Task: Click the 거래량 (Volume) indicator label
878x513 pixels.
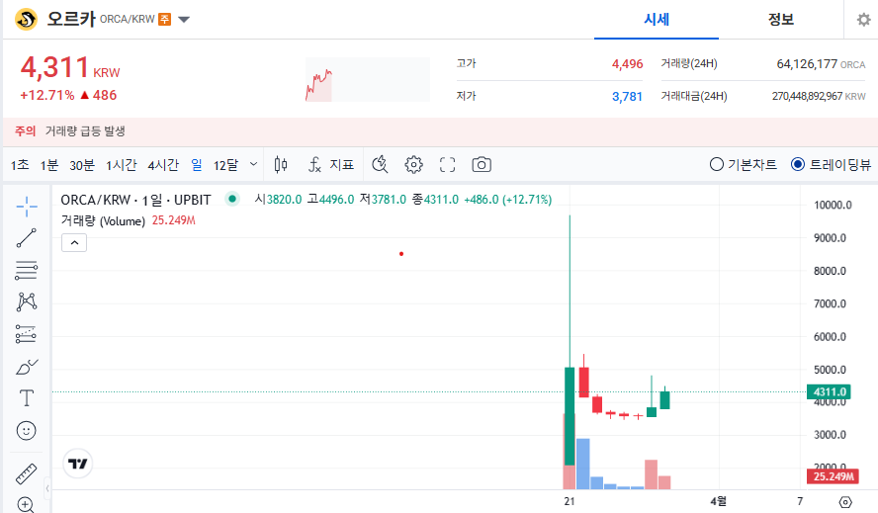Action: point(103,220)
